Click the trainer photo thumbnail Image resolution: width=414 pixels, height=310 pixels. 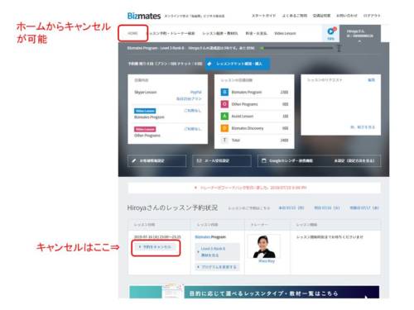[264, 246]
